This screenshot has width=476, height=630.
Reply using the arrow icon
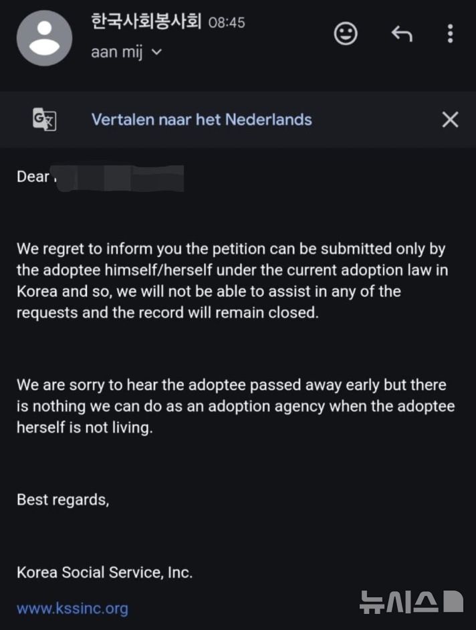402,33
